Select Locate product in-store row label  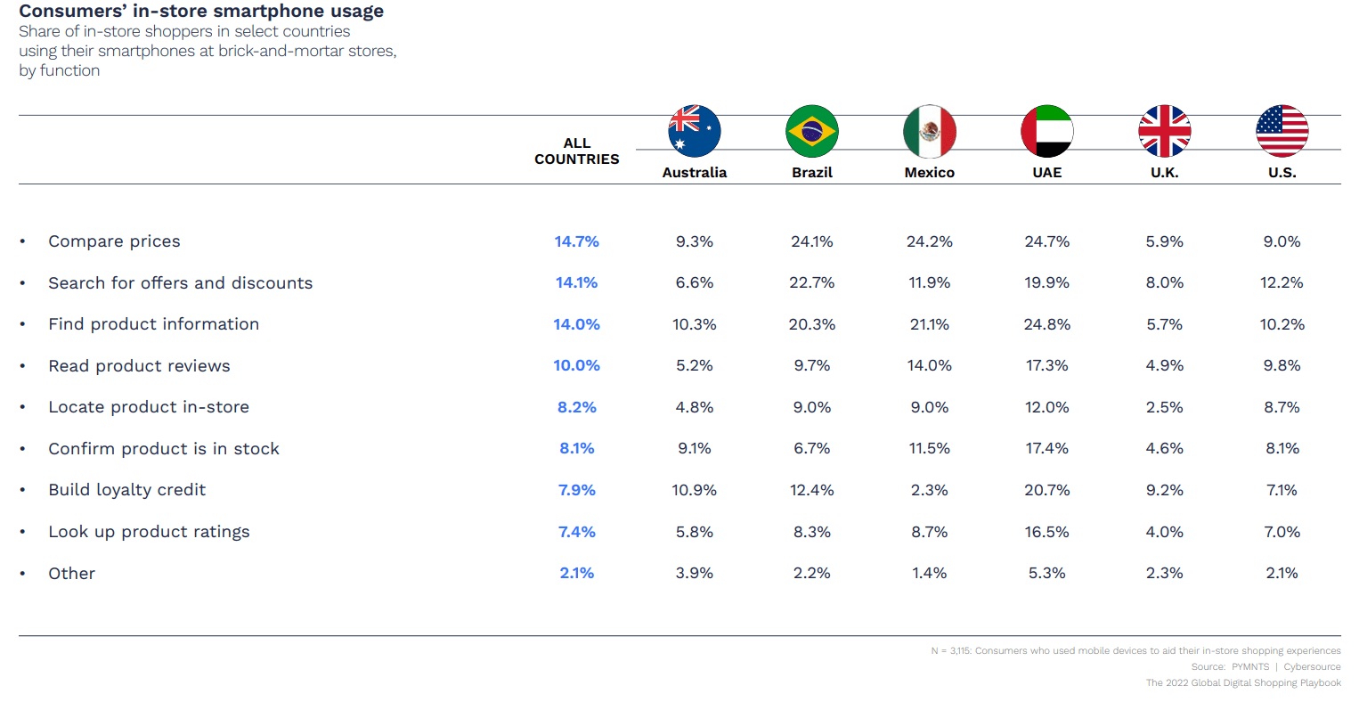tap(149, 407)
